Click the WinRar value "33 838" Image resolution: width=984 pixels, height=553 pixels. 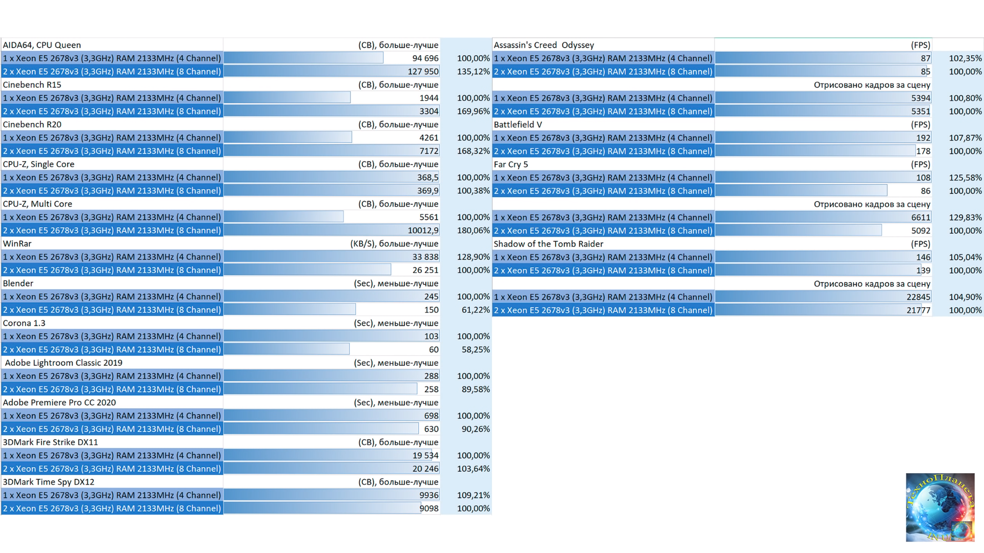[x=425, y=257]
